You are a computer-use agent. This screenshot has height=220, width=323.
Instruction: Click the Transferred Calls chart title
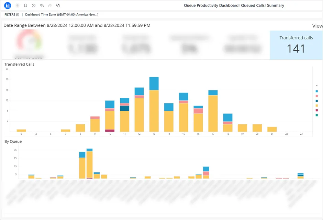point(19,64)
